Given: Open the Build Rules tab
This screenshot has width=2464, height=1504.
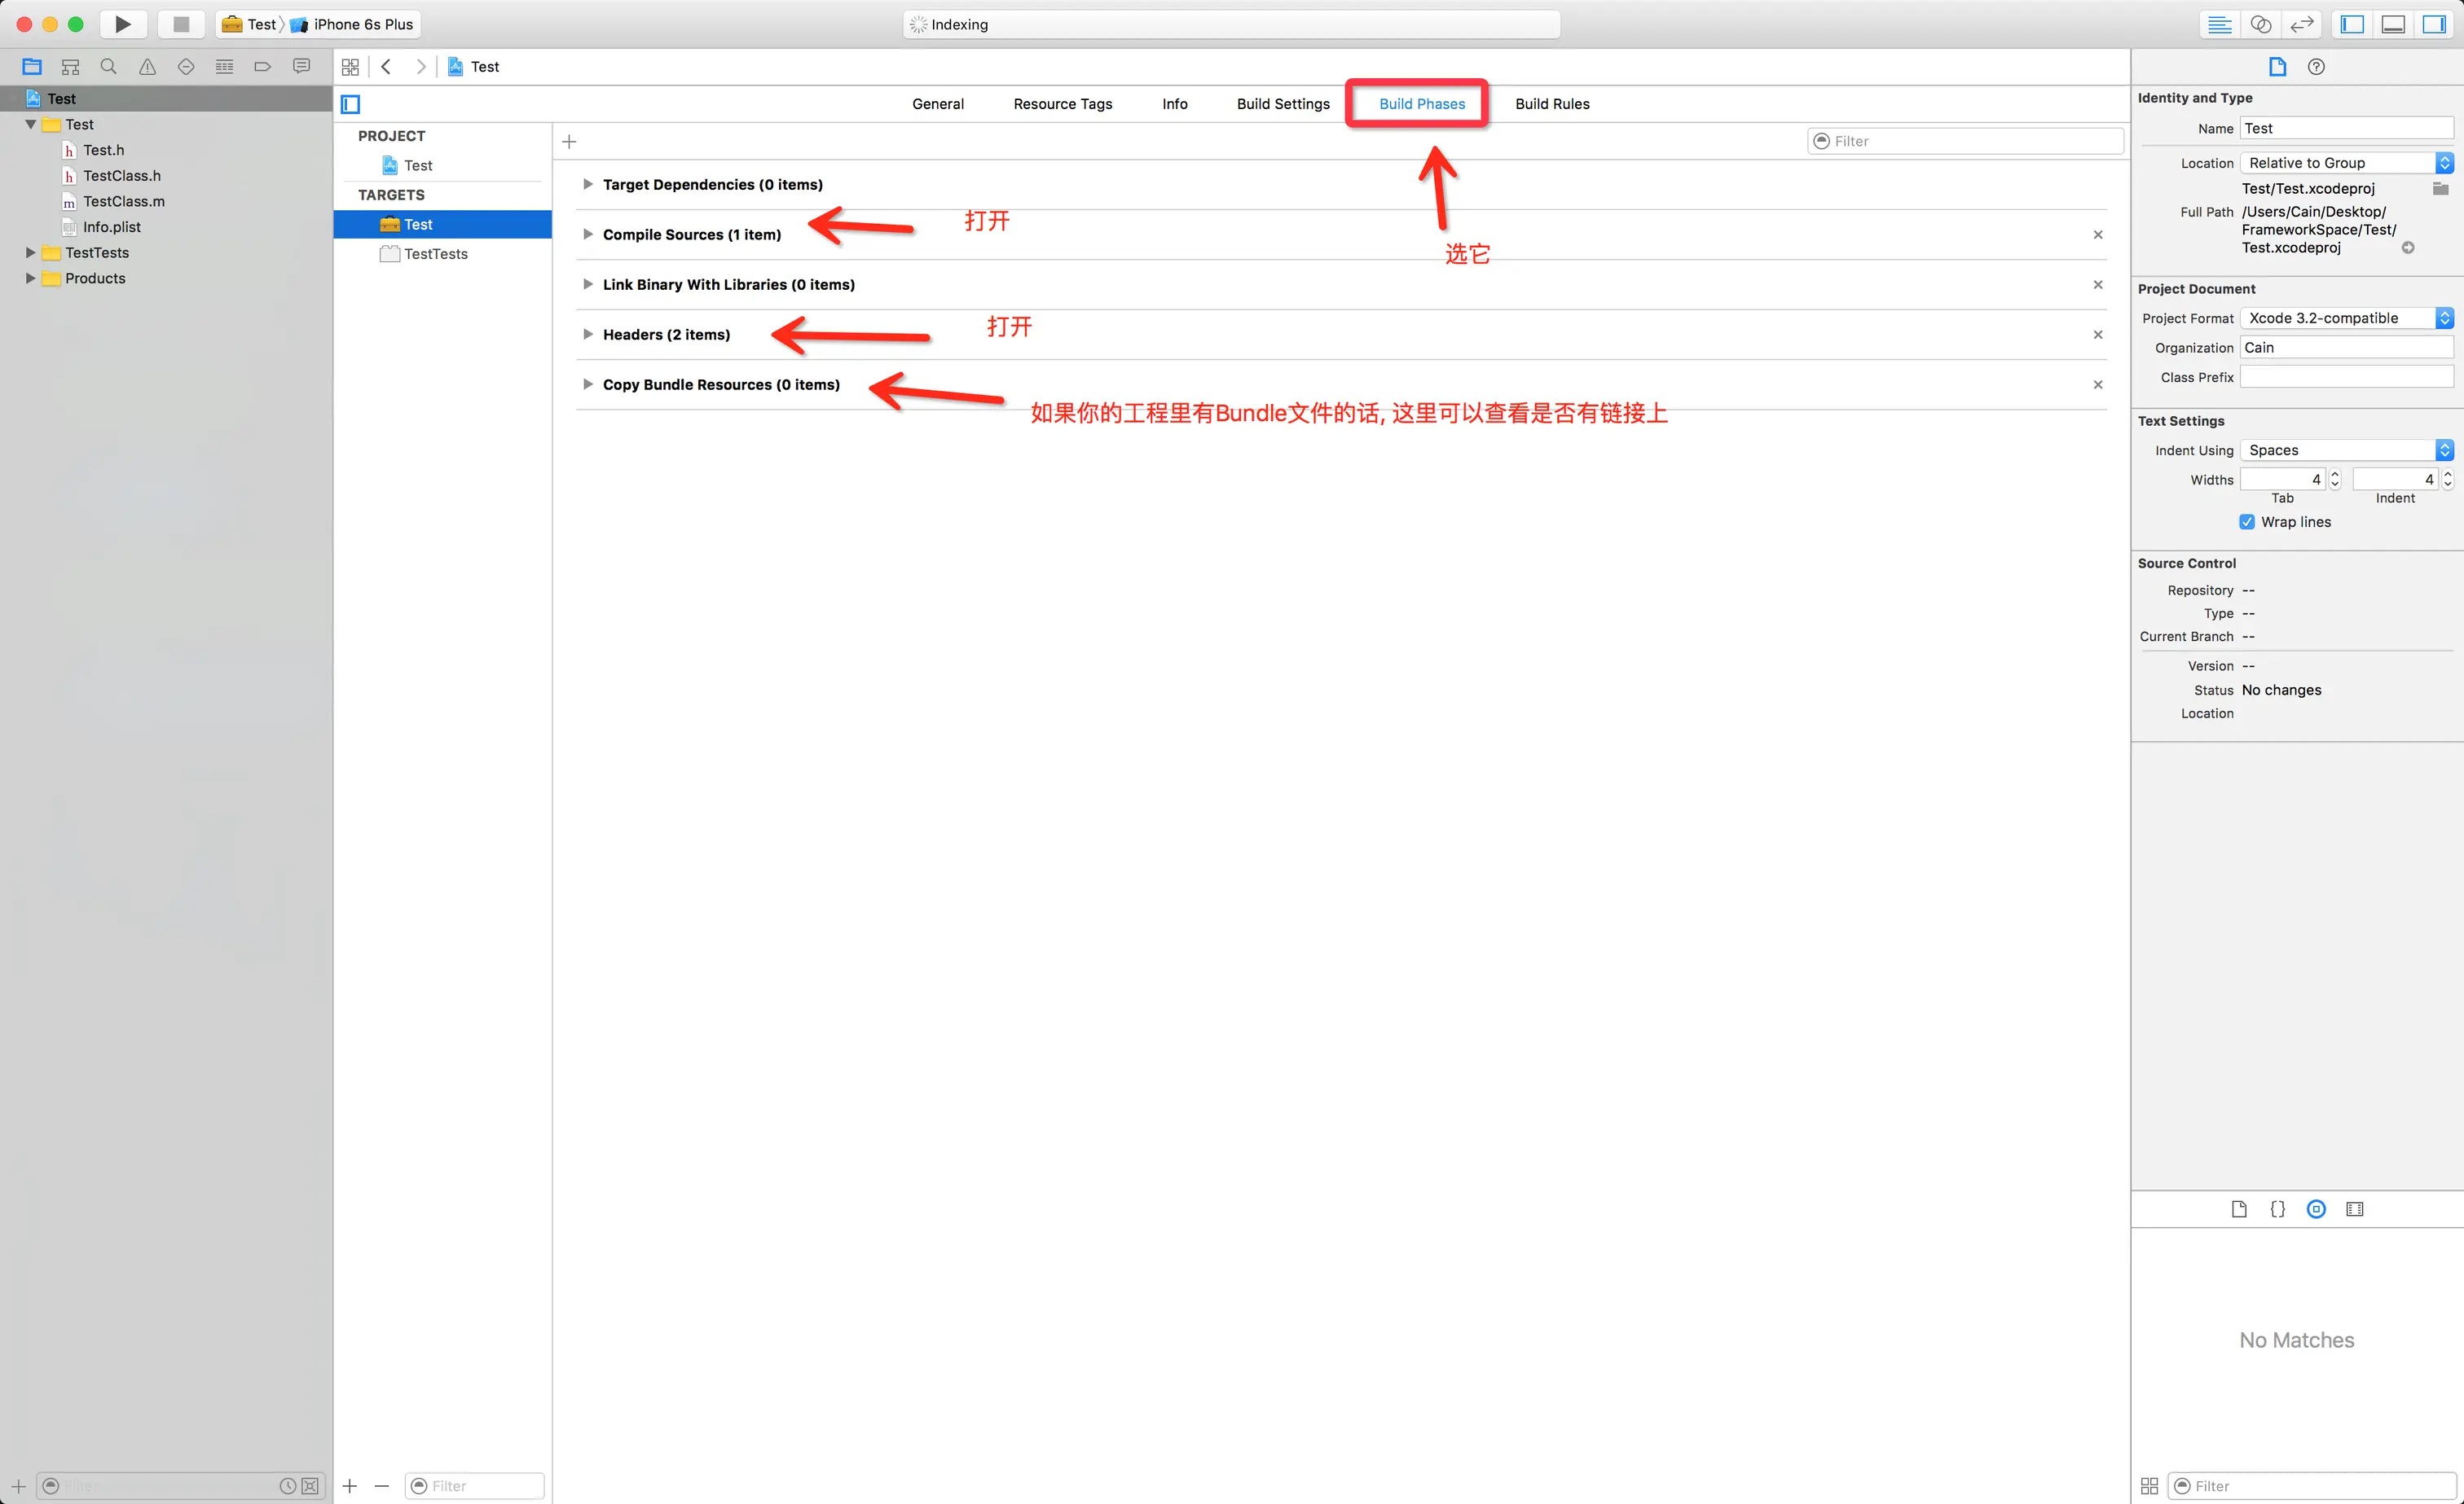Looking at the screenshot, I should point(1552,104).
